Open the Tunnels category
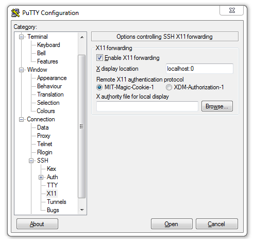The width and height of the screenshot is (254, 239). (x=57, y=202)
